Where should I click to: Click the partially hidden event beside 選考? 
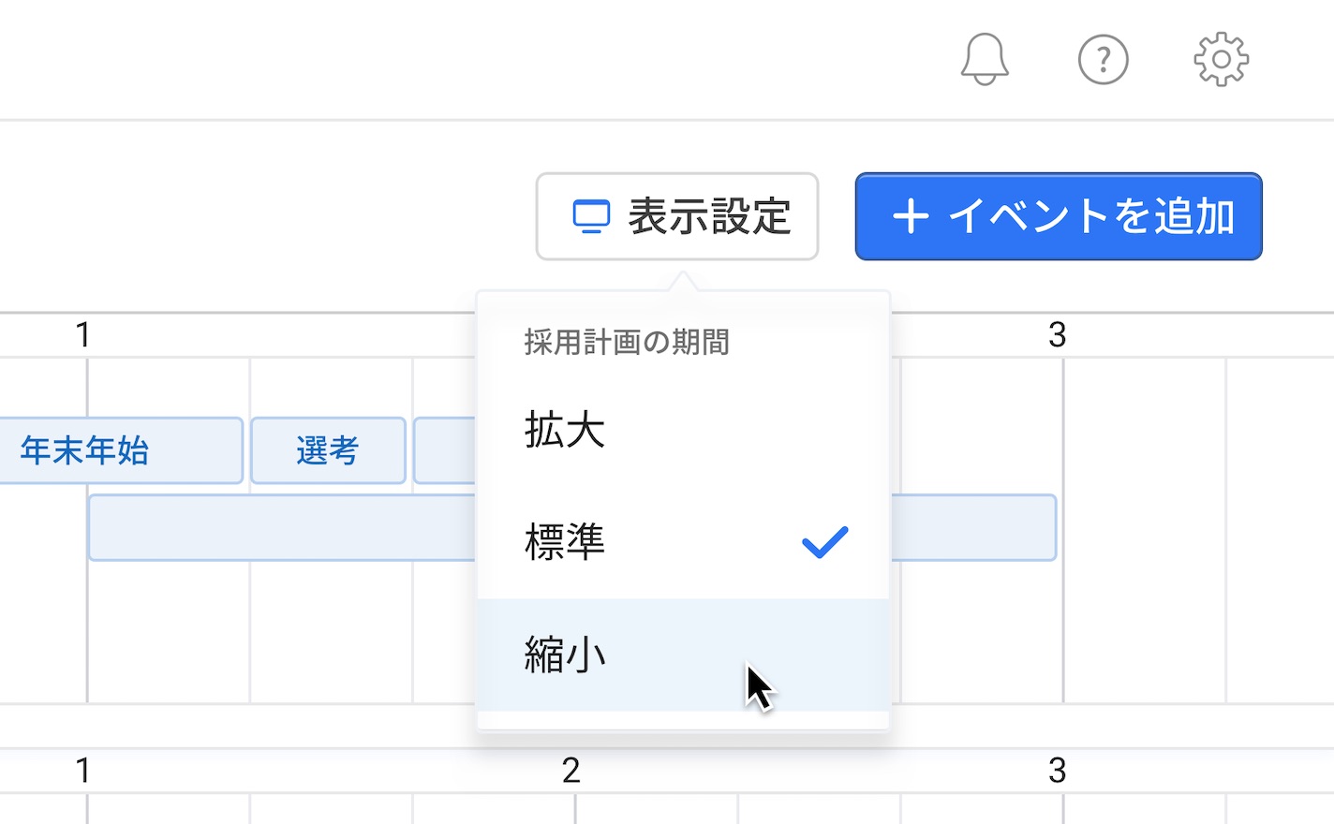(x=446, y=450)
